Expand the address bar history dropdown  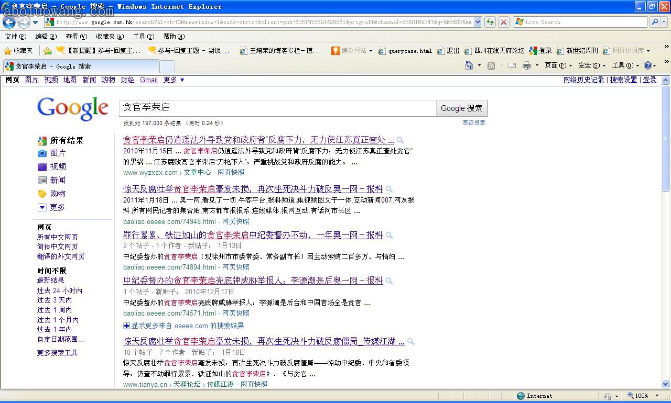pos(478,22)
